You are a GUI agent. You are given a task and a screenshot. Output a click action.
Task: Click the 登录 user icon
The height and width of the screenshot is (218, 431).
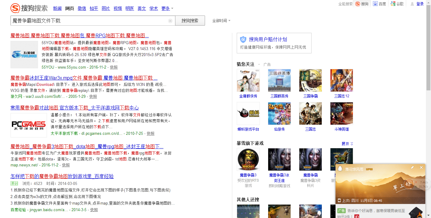point(412,4)
